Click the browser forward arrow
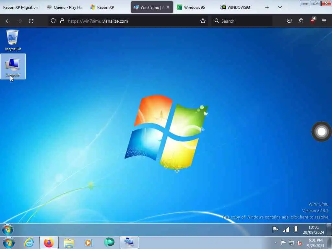 click(19, 21)
